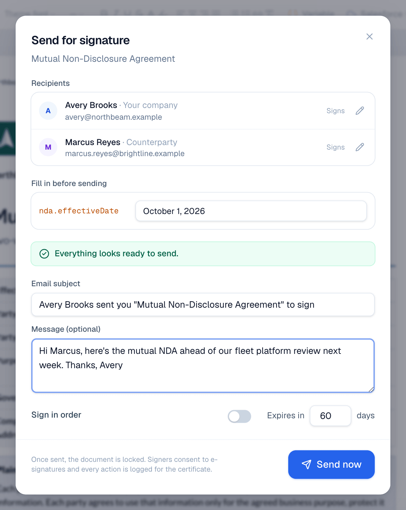The image size is (406, 510).
Task: Click the Send now button
Action: (x=332, y=464)
